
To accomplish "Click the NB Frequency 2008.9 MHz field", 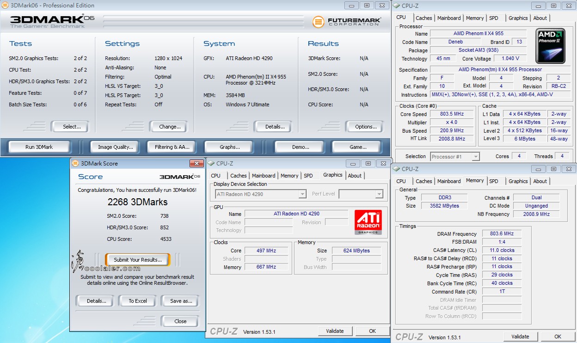I will coord(536,214).
